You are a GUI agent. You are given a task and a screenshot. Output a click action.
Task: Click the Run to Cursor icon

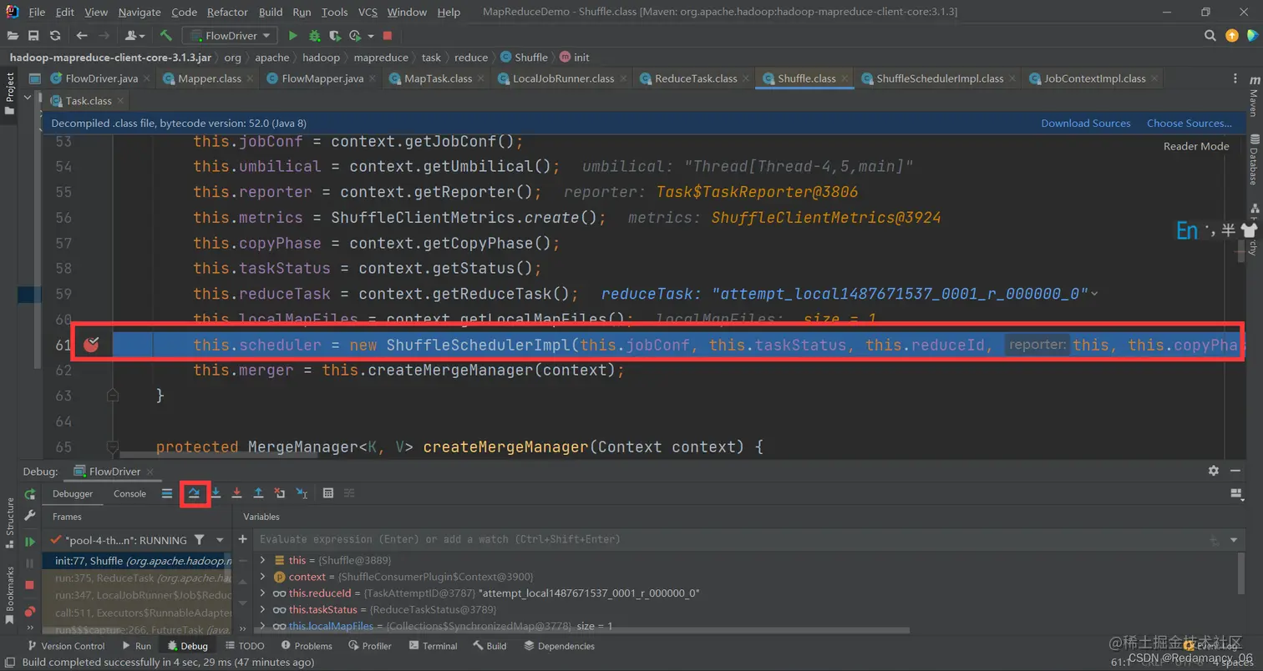coord(302,493)
